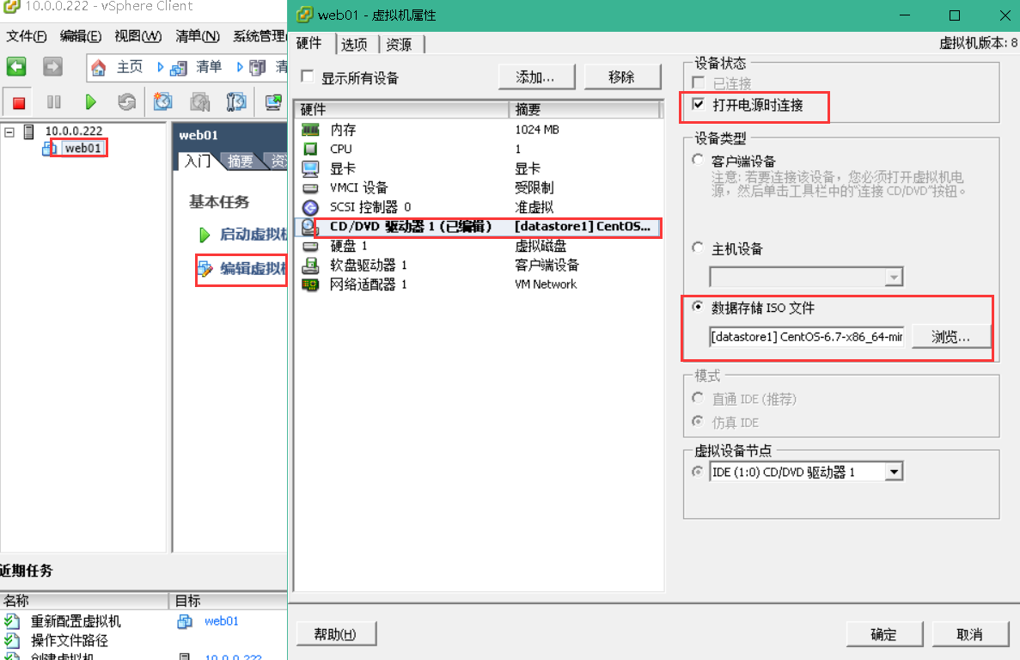
Task: Launch VM console toolbar icon
Action: (273, 101)
